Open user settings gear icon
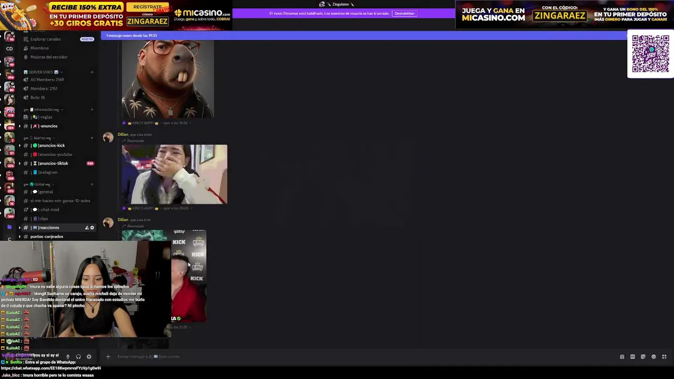This screenshot has width=674, height=379. [x=88, y=357]
